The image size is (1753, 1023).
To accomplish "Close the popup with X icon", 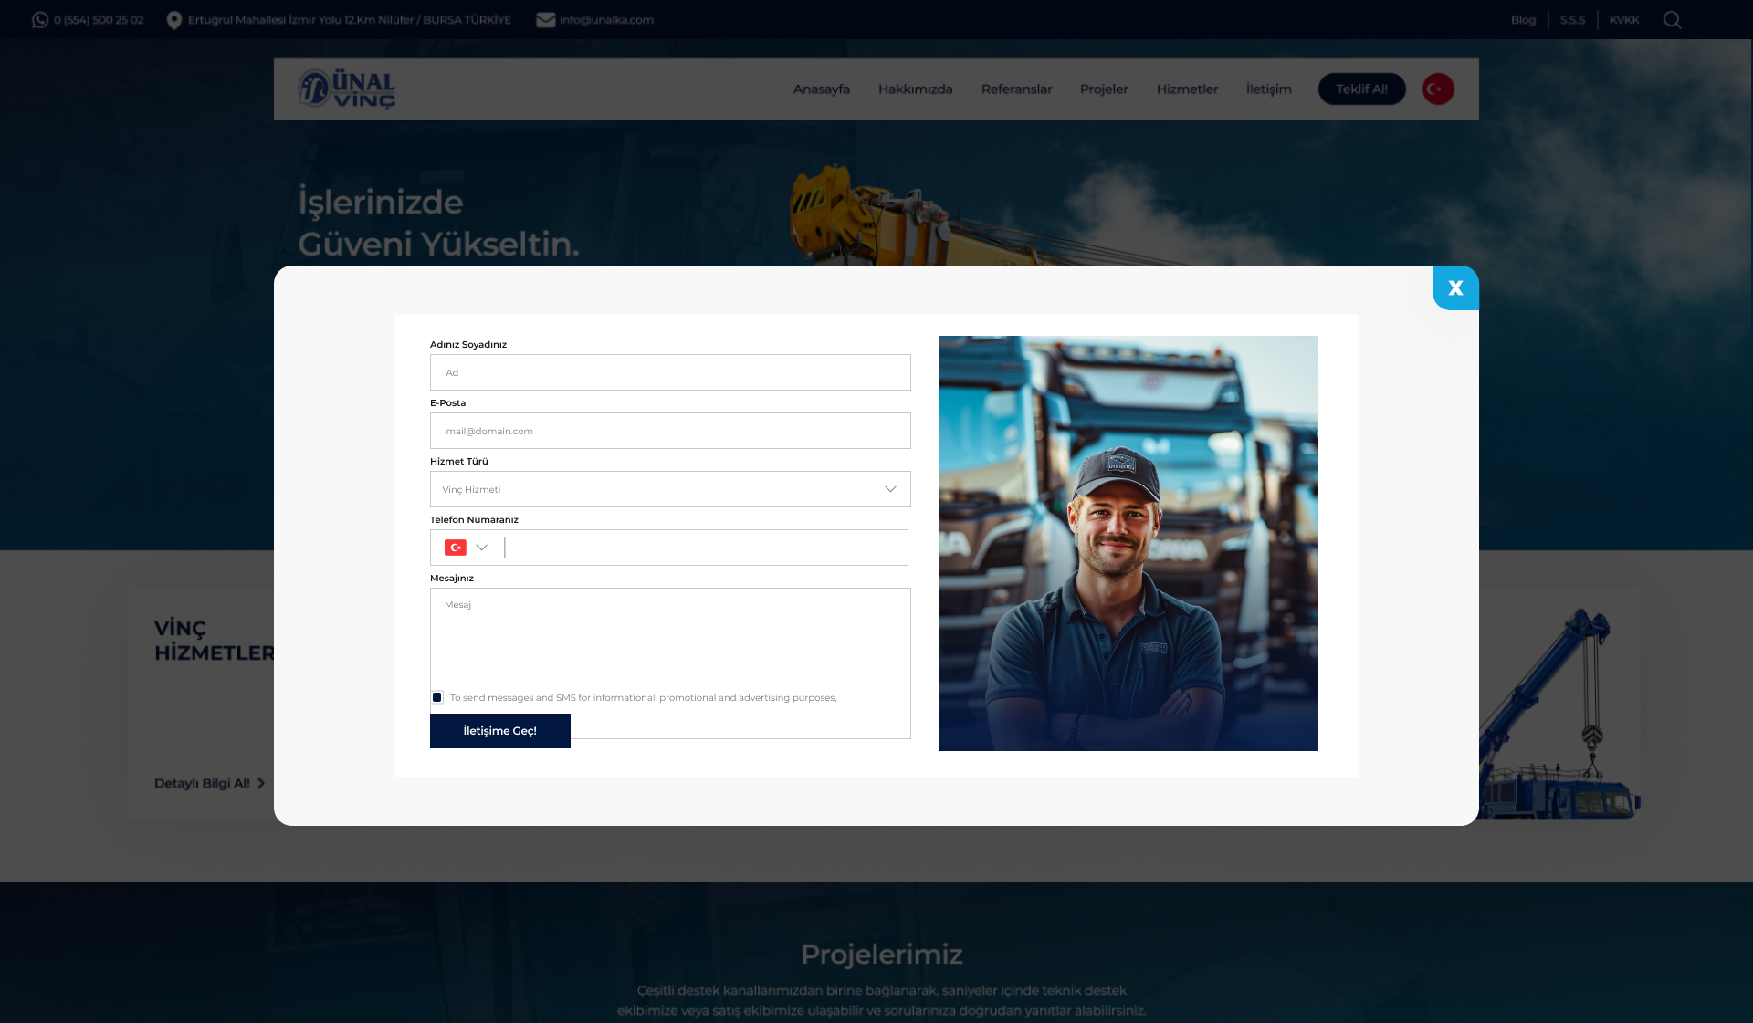I will pos(1455,288).
